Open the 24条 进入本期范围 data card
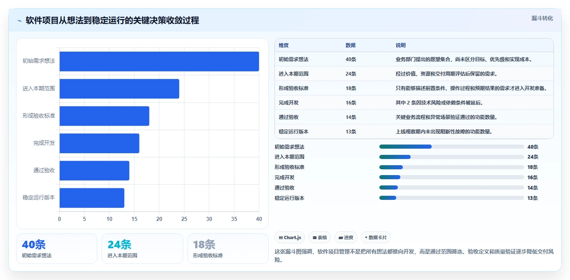570x280 pixels. coord(142,249)
